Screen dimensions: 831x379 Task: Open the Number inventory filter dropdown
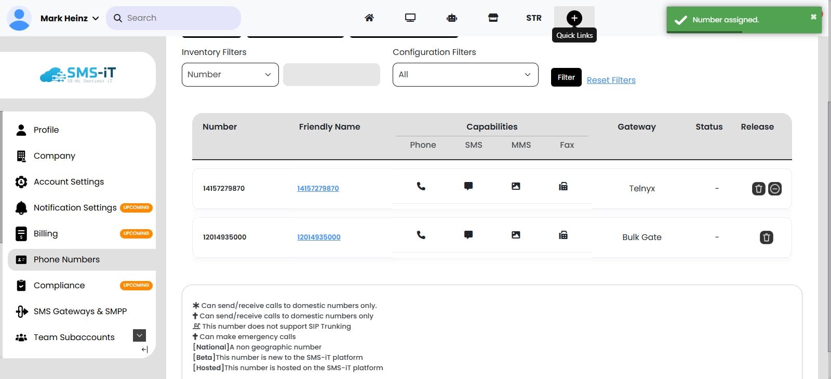[230, 75]
